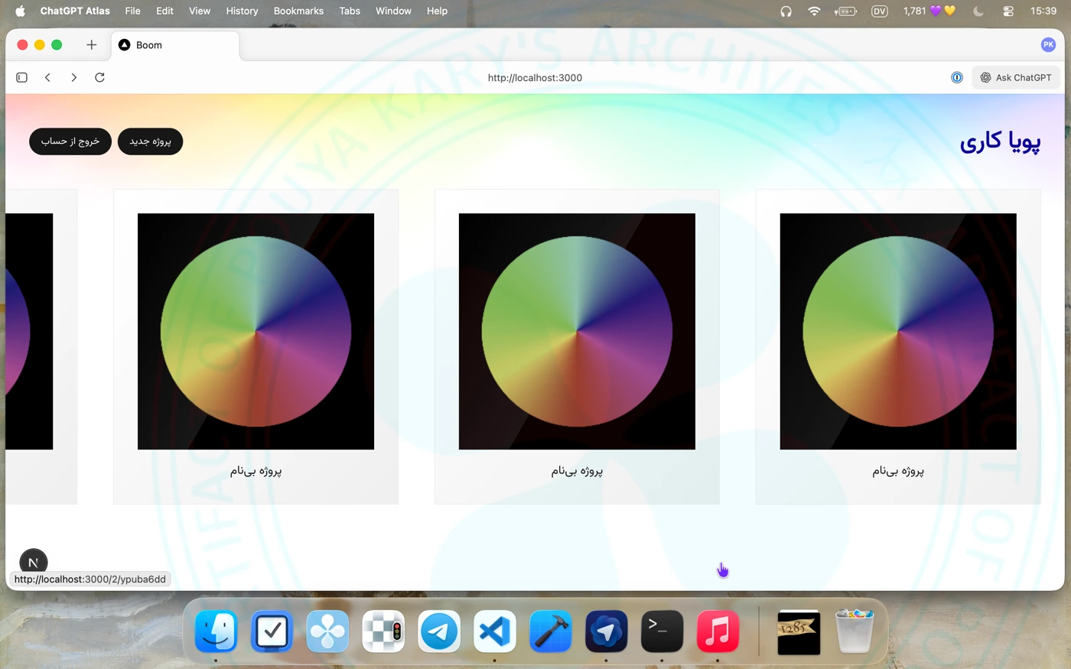Open Telegram from the dock

(x=439, y=632)
